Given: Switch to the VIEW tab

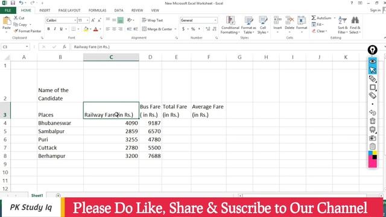Looking at the screenshot, I should pos(155,10).
